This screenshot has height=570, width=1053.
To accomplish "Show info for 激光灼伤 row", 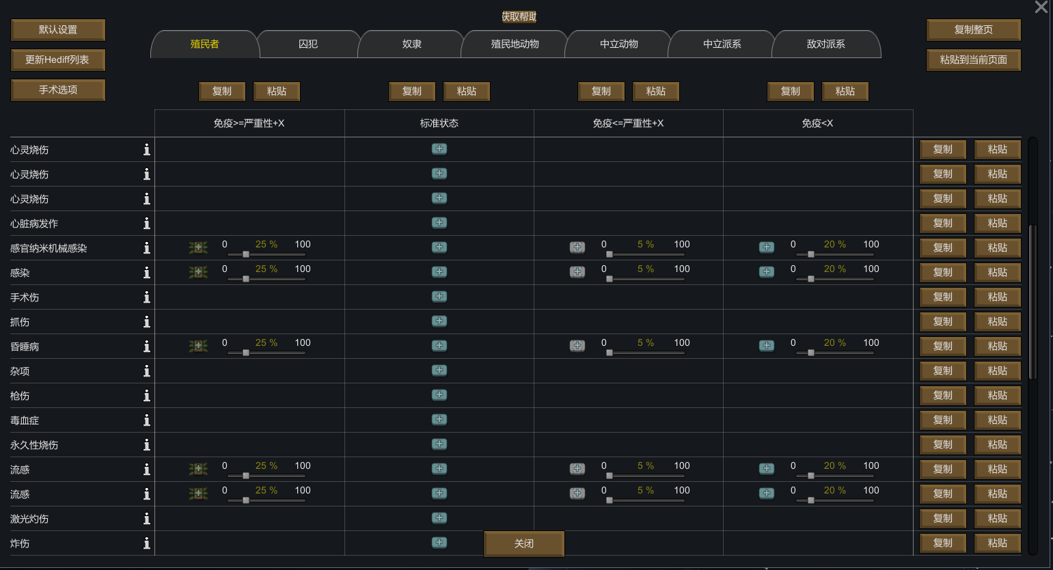I will point(147,519).
